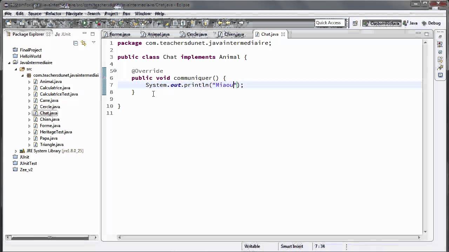Select the FinalProject project
This screenshot has height=252, width=449.
tap(31, 50)
